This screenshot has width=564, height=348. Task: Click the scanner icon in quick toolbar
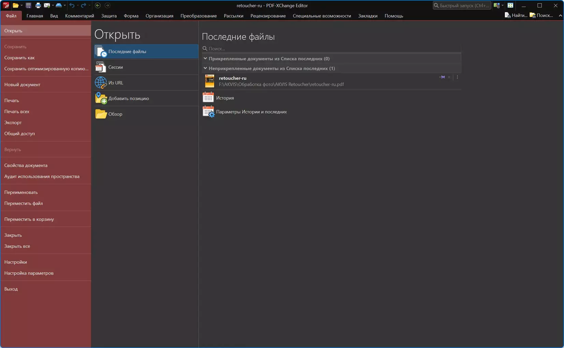pyautogui.click(x=59, y=5)
